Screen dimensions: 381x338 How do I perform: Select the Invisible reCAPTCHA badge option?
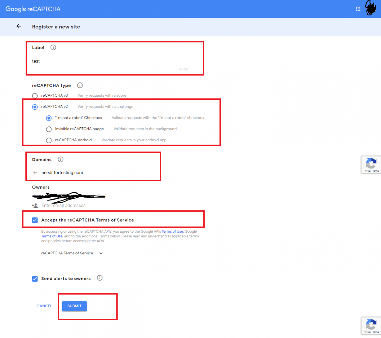[x=49, y=129]
